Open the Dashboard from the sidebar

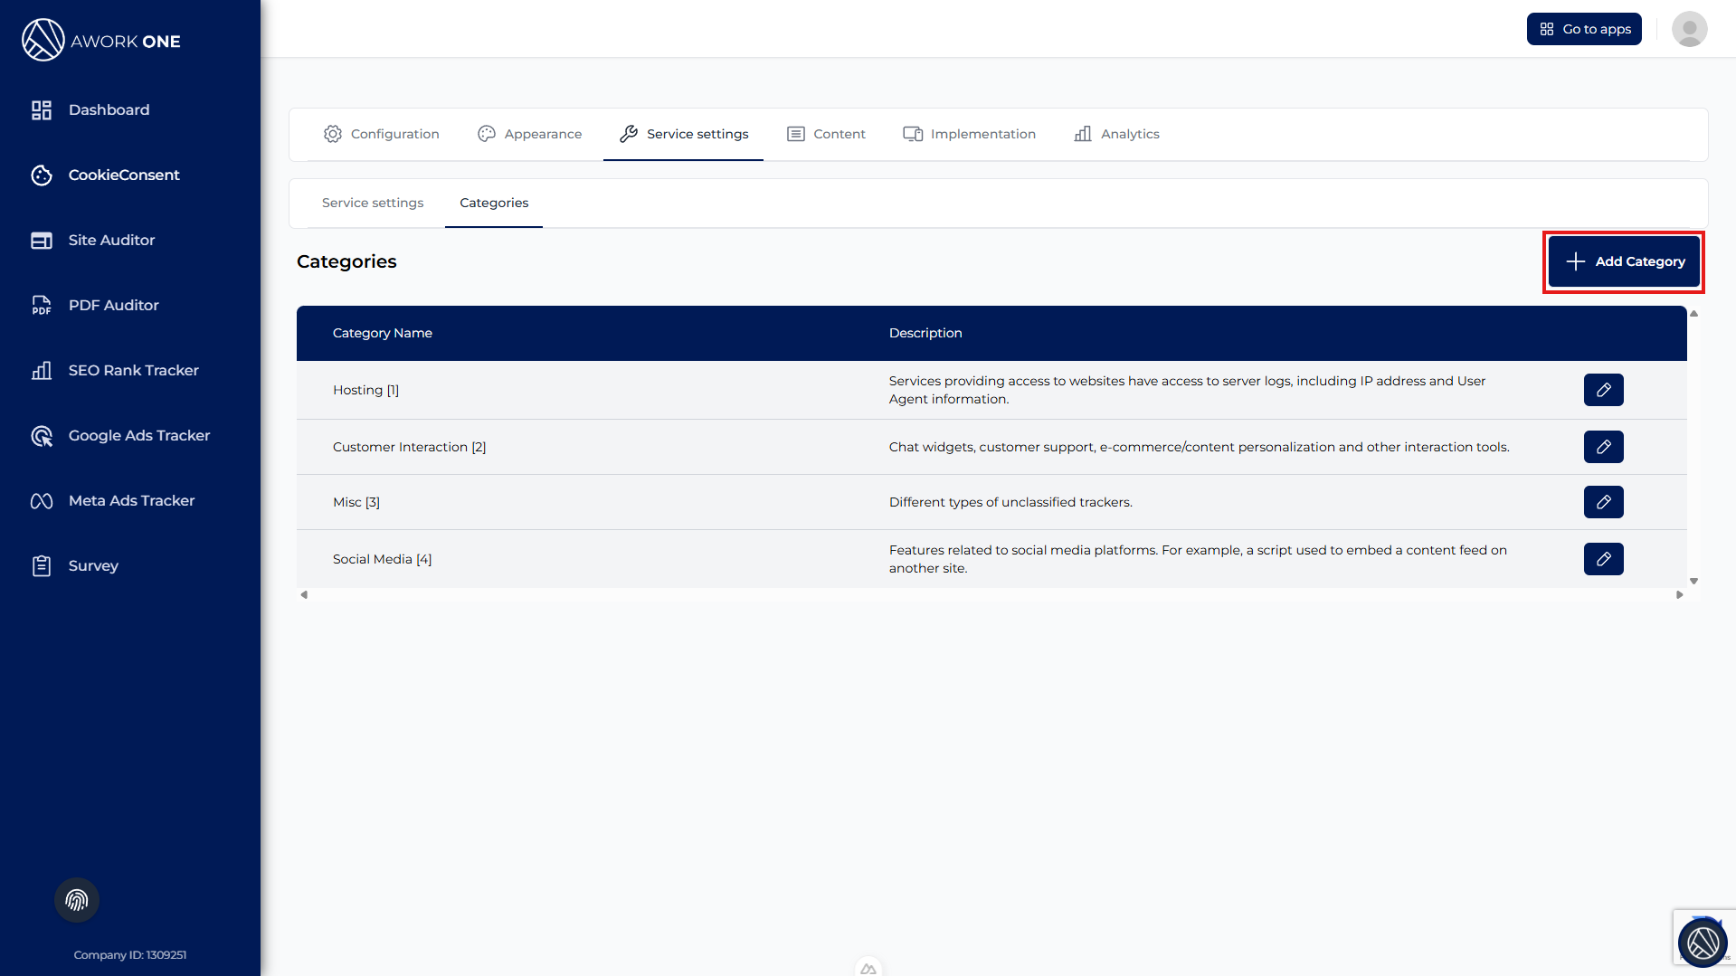(x=109, y=109)
